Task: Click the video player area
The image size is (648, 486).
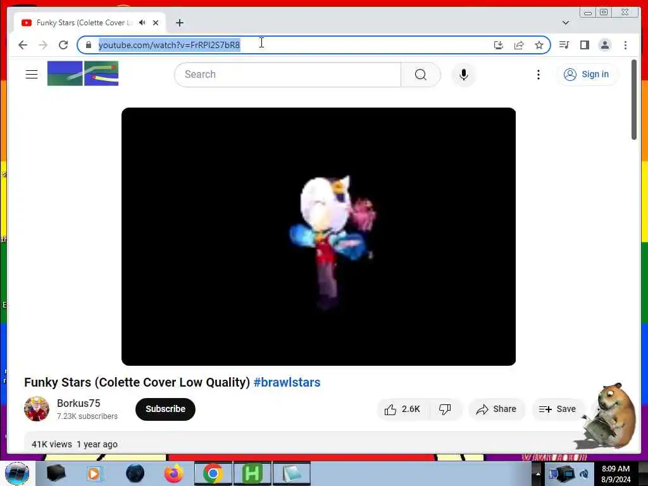Action: point(319,237)
